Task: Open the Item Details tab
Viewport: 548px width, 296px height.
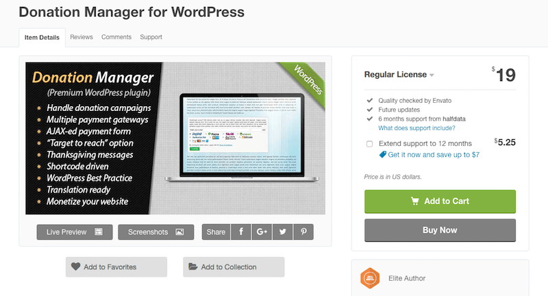Action: click(x=42, y=38)
